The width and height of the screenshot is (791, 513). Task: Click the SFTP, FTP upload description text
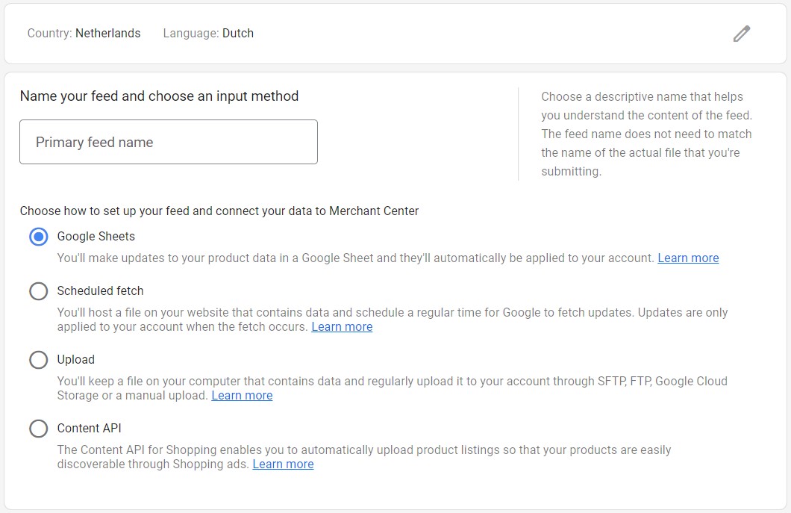click(x=392, y=388)
